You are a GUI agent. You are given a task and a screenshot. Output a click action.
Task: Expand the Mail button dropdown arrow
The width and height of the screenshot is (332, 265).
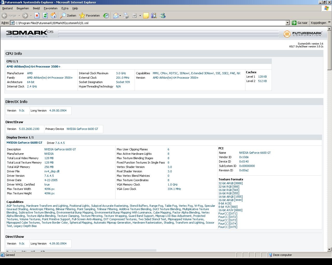(120, 16)
